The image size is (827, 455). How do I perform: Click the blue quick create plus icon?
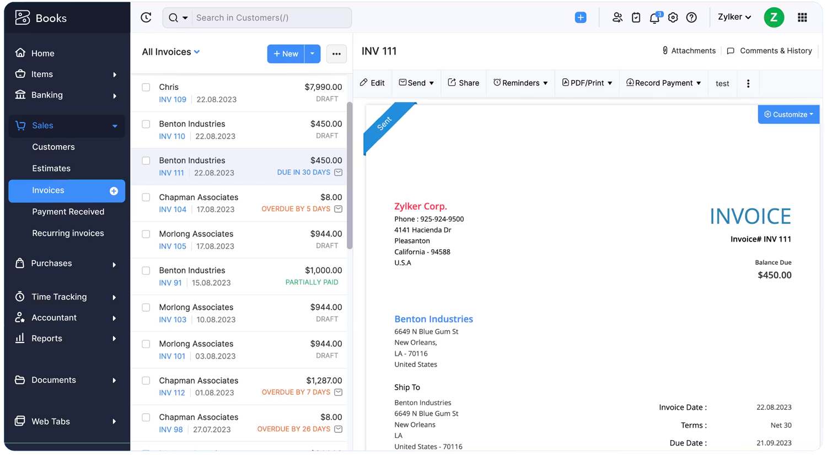click(581, 18)
